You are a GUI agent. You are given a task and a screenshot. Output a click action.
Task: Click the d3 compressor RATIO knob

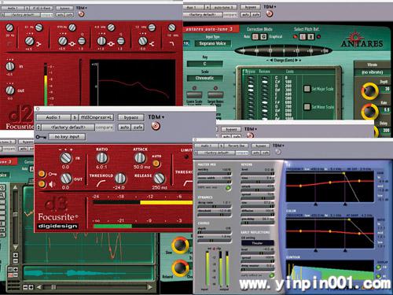101,158
